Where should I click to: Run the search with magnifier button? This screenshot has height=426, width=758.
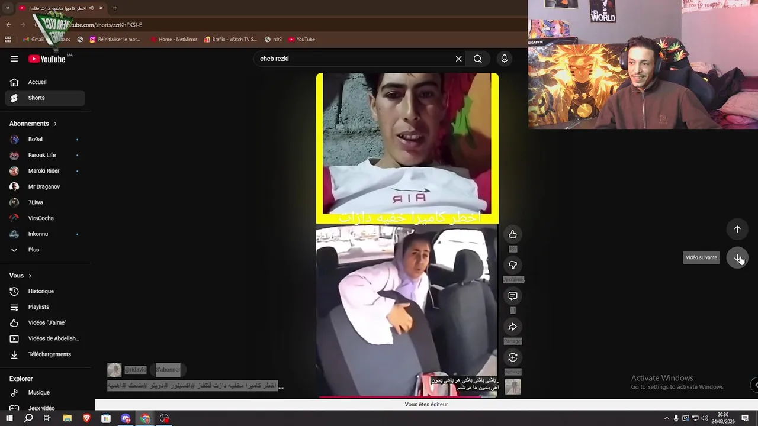pos(477,59)
